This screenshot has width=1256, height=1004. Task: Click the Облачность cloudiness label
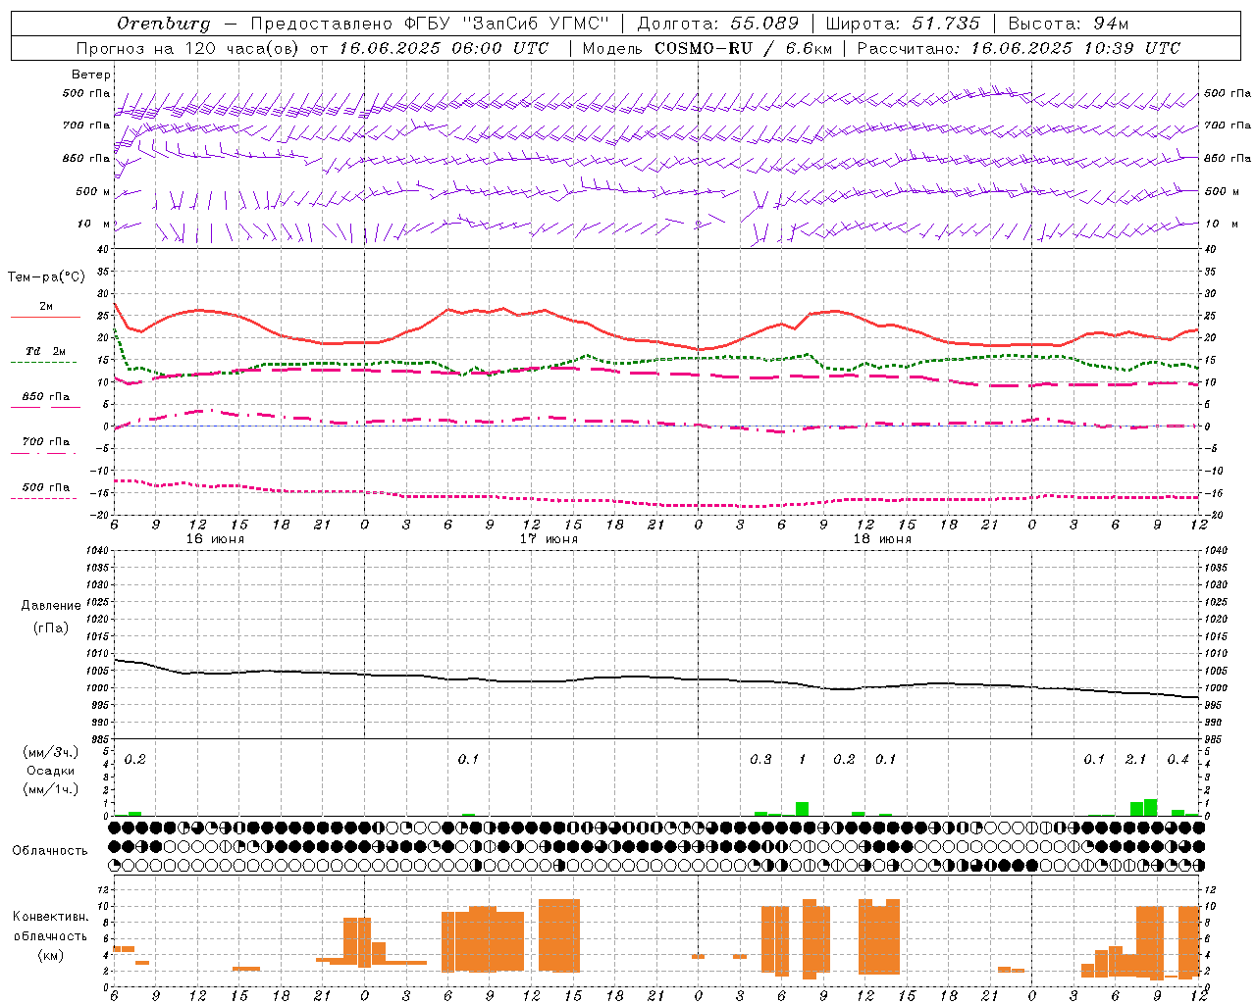pos(50,851)
